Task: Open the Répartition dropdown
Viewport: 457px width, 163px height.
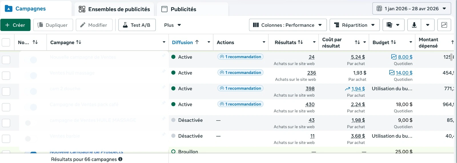Action: (x=354, y=25)
